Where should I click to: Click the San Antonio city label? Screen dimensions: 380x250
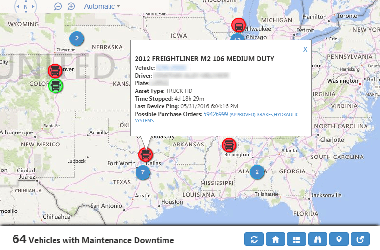click(106, 206)
